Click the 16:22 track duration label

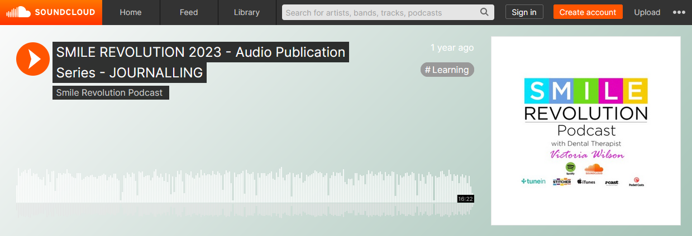[x=465, y=199]
